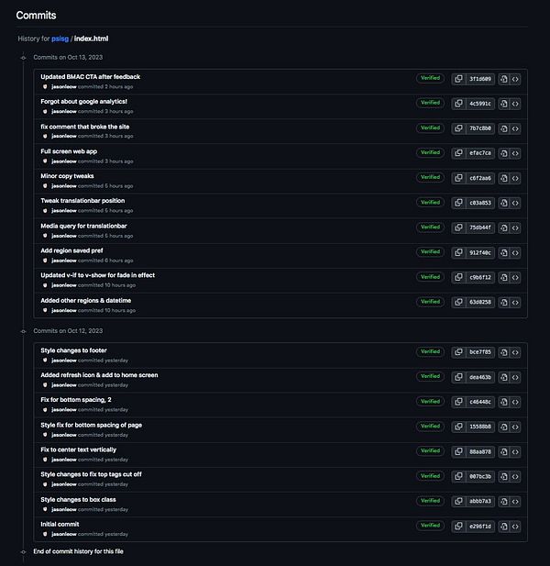Image resolution: width=550 pixels, height=566 pixels.
Task: View file at commit 15588b8
Action: [x=505, y=427]
